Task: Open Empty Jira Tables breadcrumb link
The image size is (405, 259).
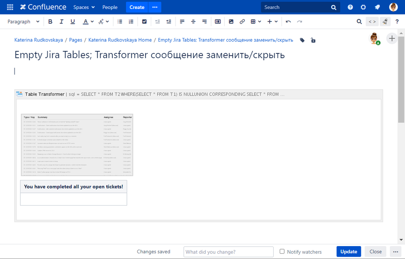Action: (x=225, y=40)
